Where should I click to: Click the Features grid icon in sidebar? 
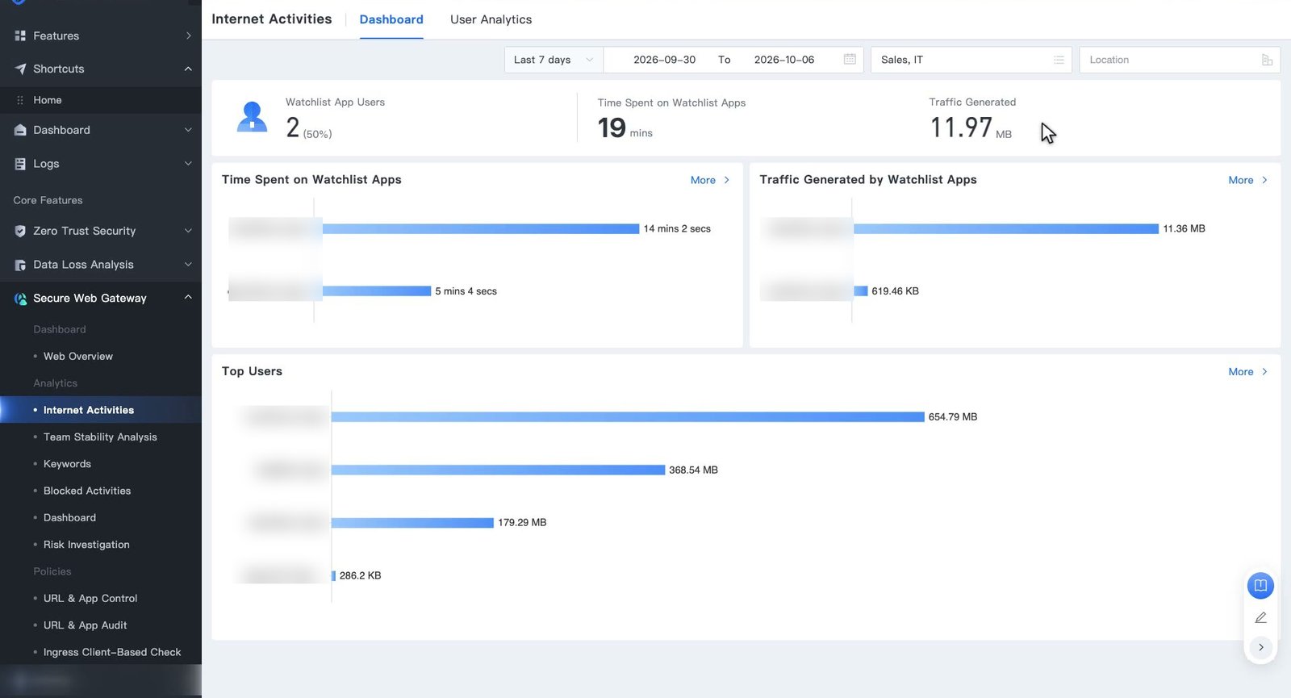pyautogui.click(x=20, y=36)
